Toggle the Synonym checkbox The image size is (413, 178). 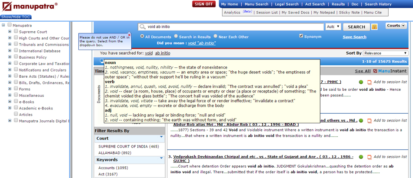301,36
